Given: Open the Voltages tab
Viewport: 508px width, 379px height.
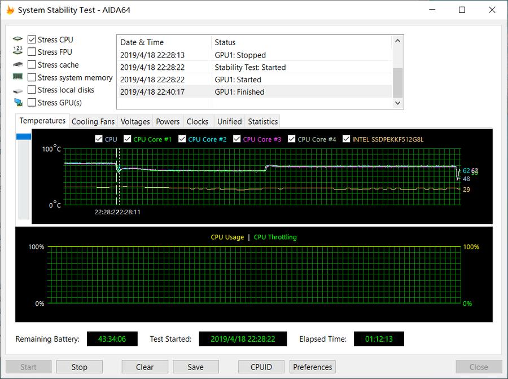Looking at the screenshot, I should tap(135, 121).
